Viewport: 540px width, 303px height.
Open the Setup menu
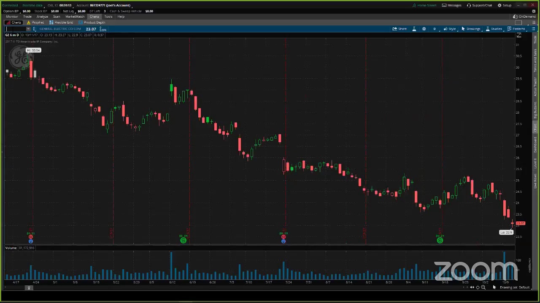[505, 5]
